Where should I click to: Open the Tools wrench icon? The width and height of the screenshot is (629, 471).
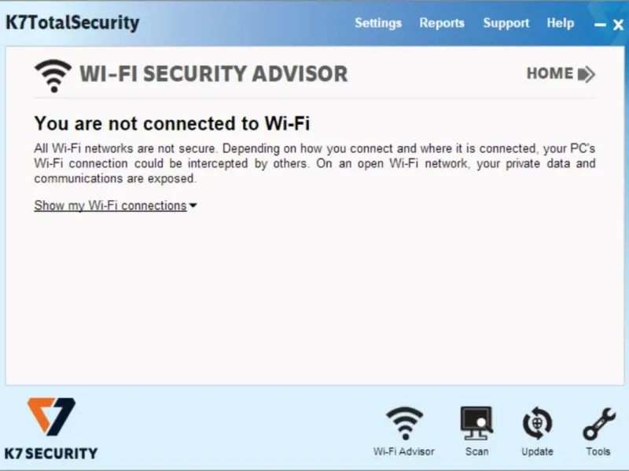coord(599,424)
